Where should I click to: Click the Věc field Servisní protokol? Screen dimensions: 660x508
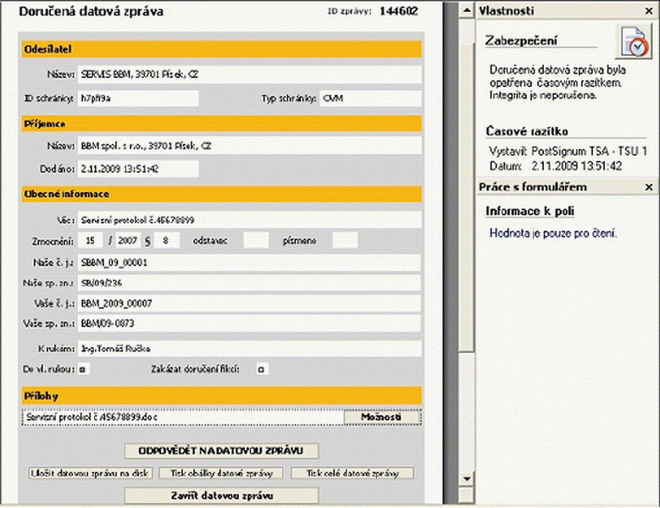[x=249, y=220]
